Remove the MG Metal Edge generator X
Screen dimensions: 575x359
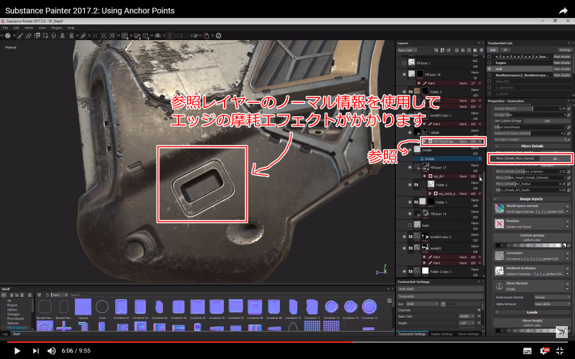point(480,141)
